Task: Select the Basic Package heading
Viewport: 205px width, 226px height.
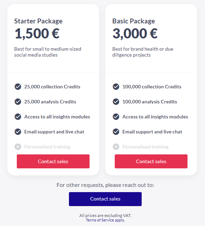Action: coord(134,21)
